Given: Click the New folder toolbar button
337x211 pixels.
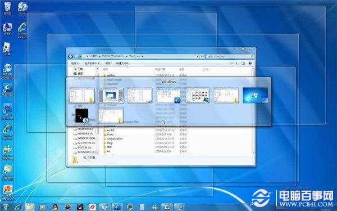Looking at the screenshot, I should click(122, 63).
